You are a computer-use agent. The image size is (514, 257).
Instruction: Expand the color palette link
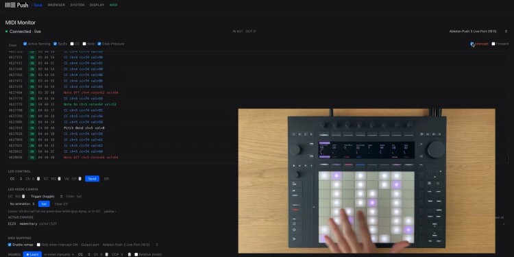[x=110, y=212]
